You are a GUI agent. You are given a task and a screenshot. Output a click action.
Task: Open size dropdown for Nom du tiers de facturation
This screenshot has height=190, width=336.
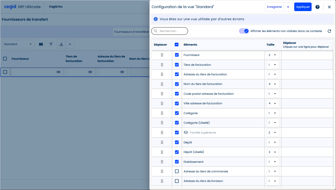tap(273, 84)
